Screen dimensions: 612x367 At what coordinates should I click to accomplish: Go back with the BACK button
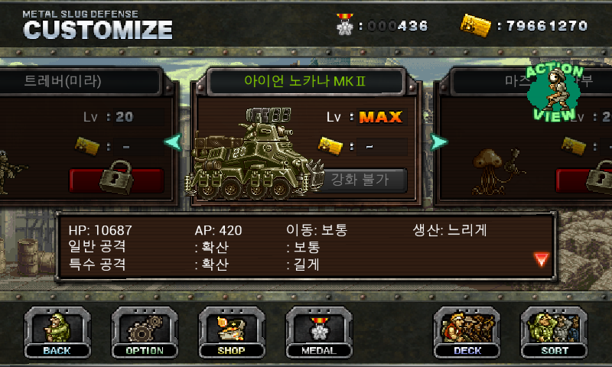pos(57,333)
